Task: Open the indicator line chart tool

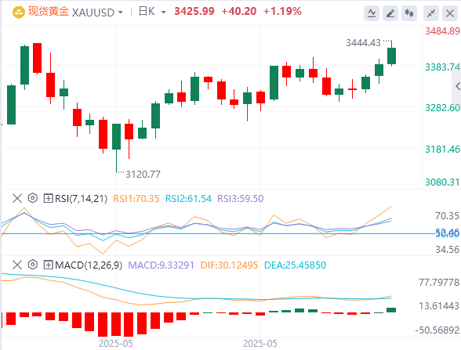Action: (372, 13)
